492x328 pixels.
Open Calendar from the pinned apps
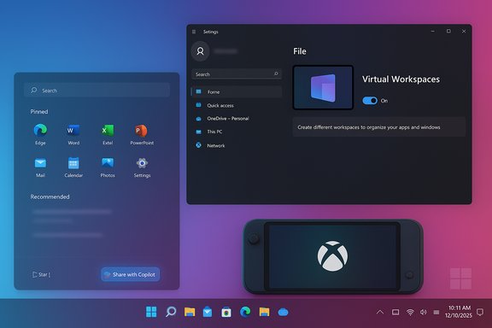(73, 167)
